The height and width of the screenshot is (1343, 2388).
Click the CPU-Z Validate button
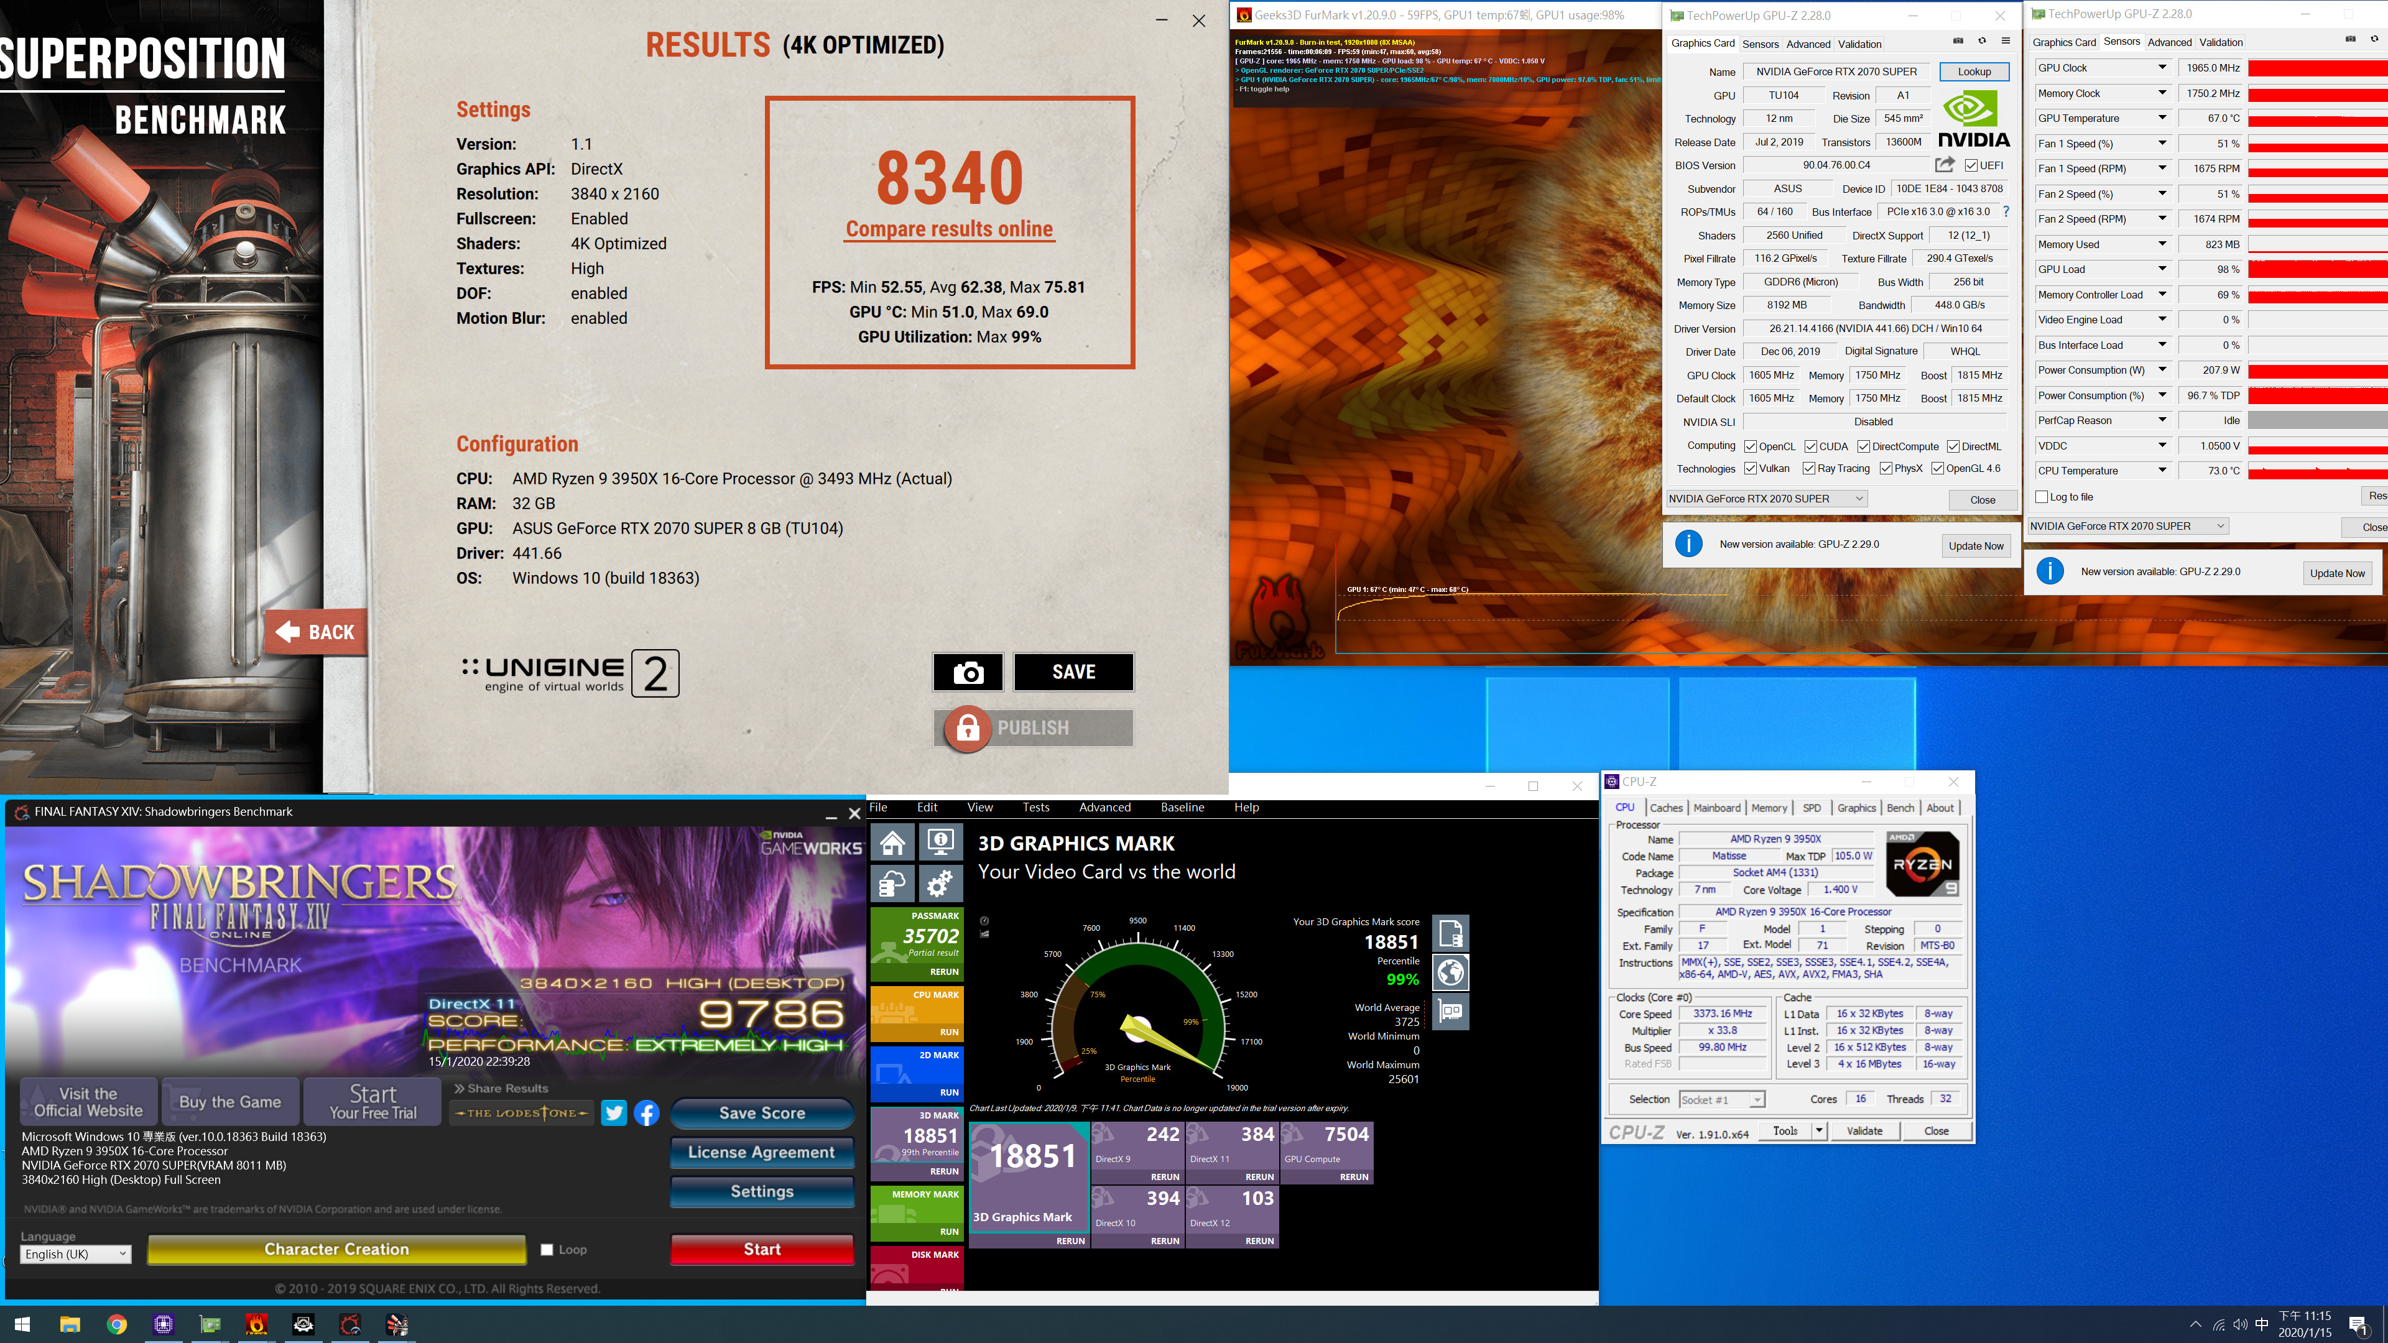click(x=1864, y=1131)
